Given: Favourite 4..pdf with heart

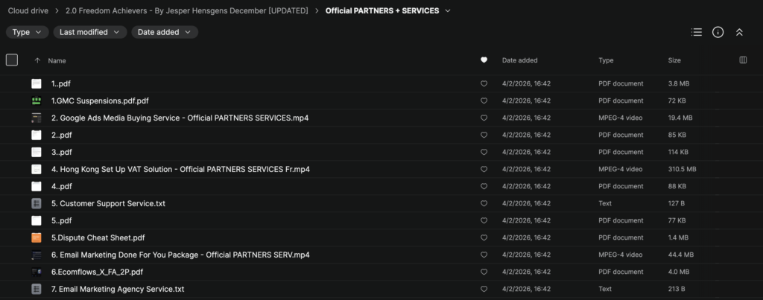Looking at the screenshot, I should click(484, 186).
